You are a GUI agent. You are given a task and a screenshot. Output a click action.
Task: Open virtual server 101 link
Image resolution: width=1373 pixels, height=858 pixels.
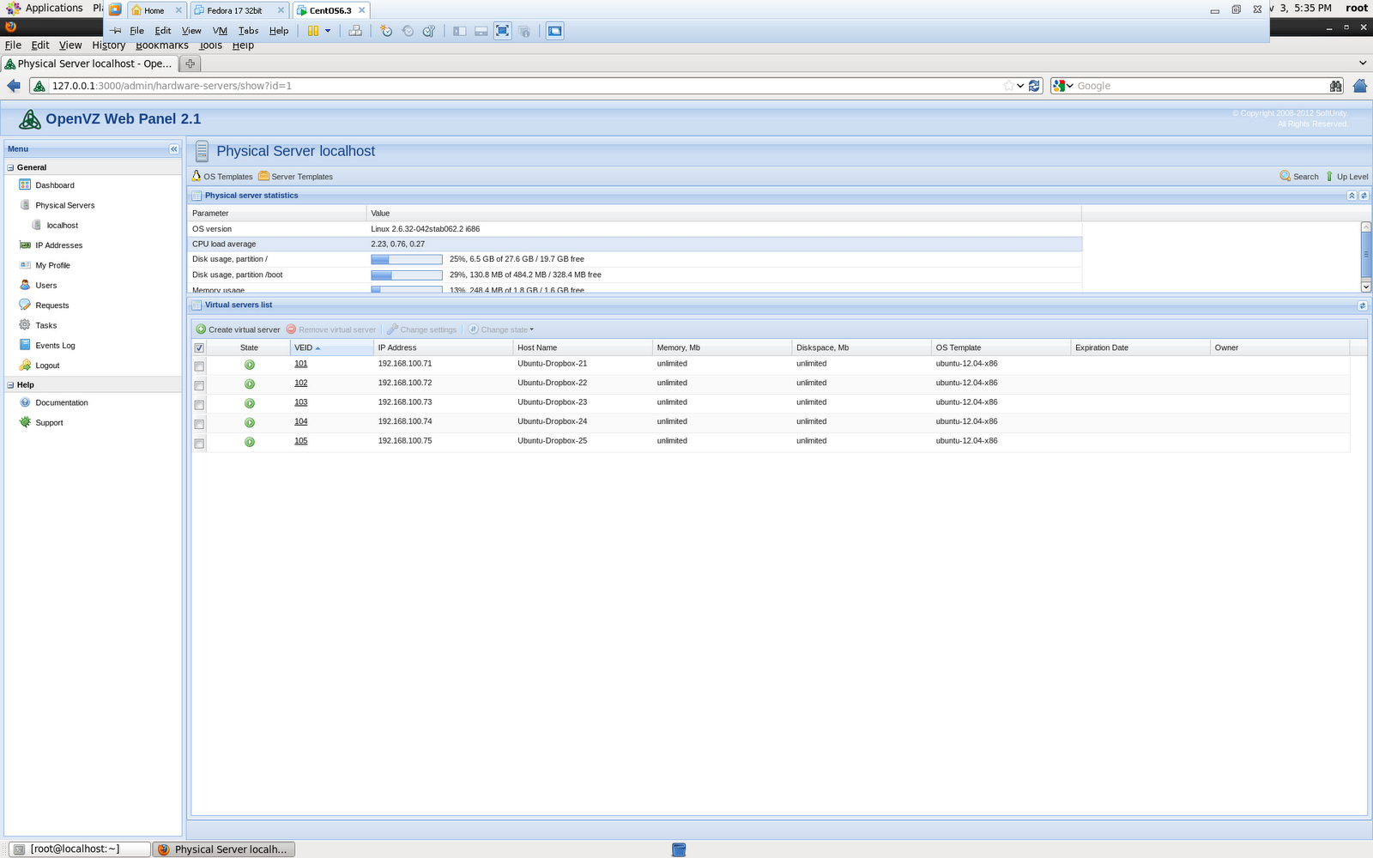tap(301, 364)
